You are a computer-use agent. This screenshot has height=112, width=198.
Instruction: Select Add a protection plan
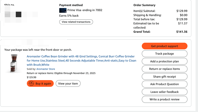pos(164,61)
